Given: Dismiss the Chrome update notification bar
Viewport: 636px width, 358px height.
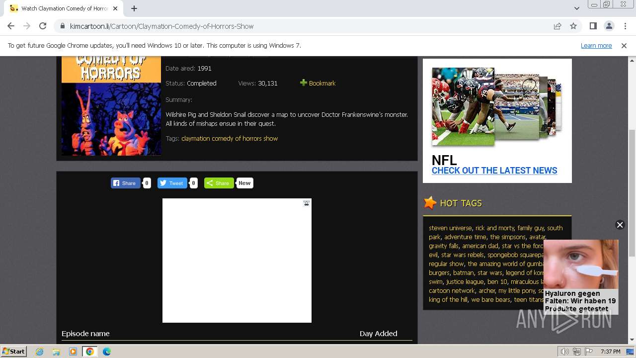Looking at the screenshot, I should coord(624,45).
